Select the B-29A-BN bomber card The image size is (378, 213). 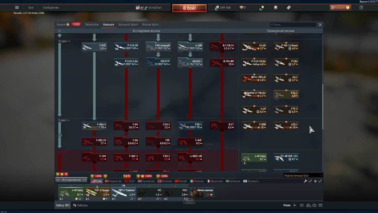(222, 63)
